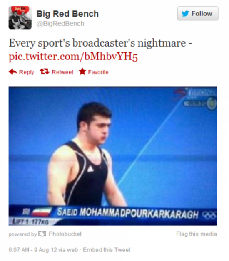Follow the Big Red Bench account

198,13
